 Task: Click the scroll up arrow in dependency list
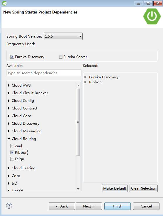pos(78,85)
